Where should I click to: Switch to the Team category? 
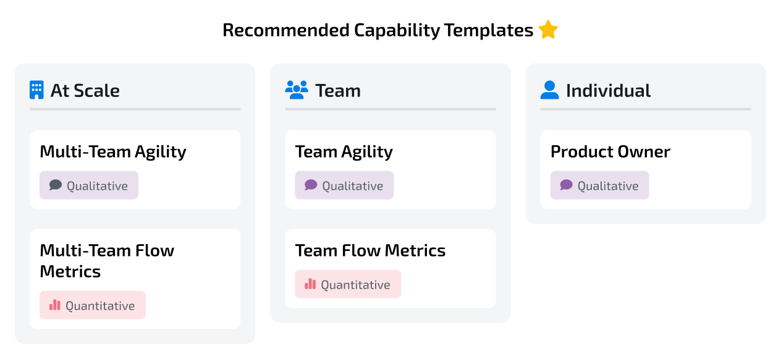[x=337, y=90]
